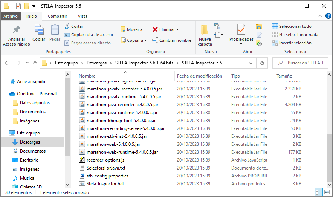Click the Anclar al Acceso rápido pin icon

(16, 29)
